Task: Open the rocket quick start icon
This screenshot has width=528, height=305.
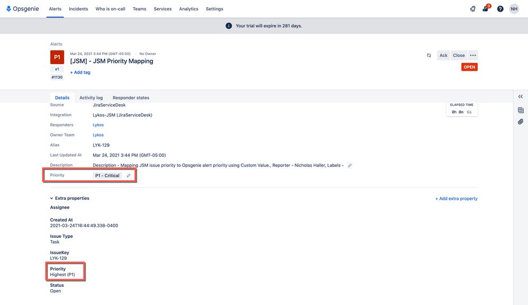Action: tap(473, 9)
